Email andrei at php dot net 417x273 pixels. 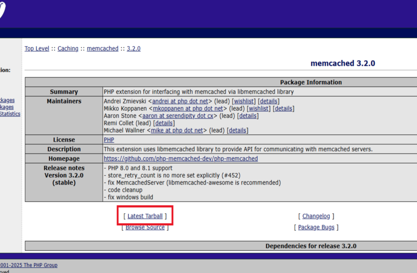pos(180,101)
